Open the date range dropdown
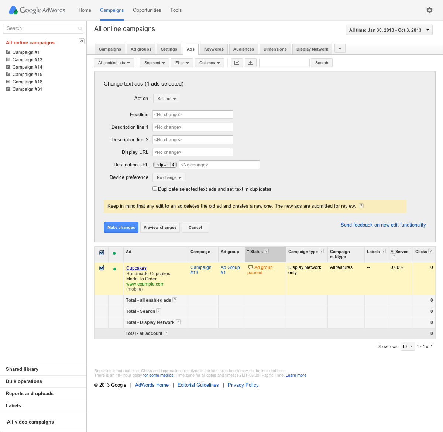The width and height of the screenshot is (443, 432). (389, 30)
